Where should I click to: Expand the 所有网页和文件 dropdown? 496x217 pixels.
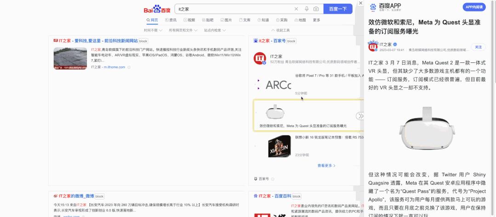[183, 30]
